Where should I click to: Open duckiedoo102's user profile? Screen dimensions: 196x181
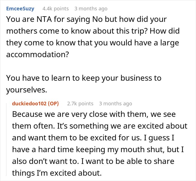tap(29, 104)
